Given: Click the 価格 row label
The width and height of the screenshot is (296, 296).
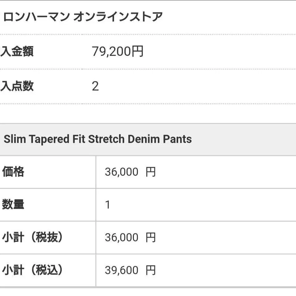Looking at the screenshot, I should click(13, 172).
